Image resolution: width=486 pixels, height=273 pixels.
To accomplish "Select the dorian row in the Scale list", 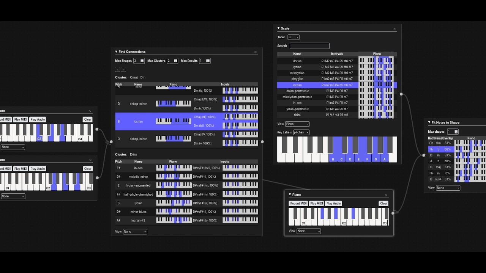I will pyautogui.click(x=337, y=61).
